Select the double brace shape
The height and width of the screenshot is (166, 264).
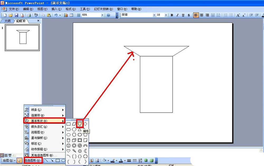[80, 156]
